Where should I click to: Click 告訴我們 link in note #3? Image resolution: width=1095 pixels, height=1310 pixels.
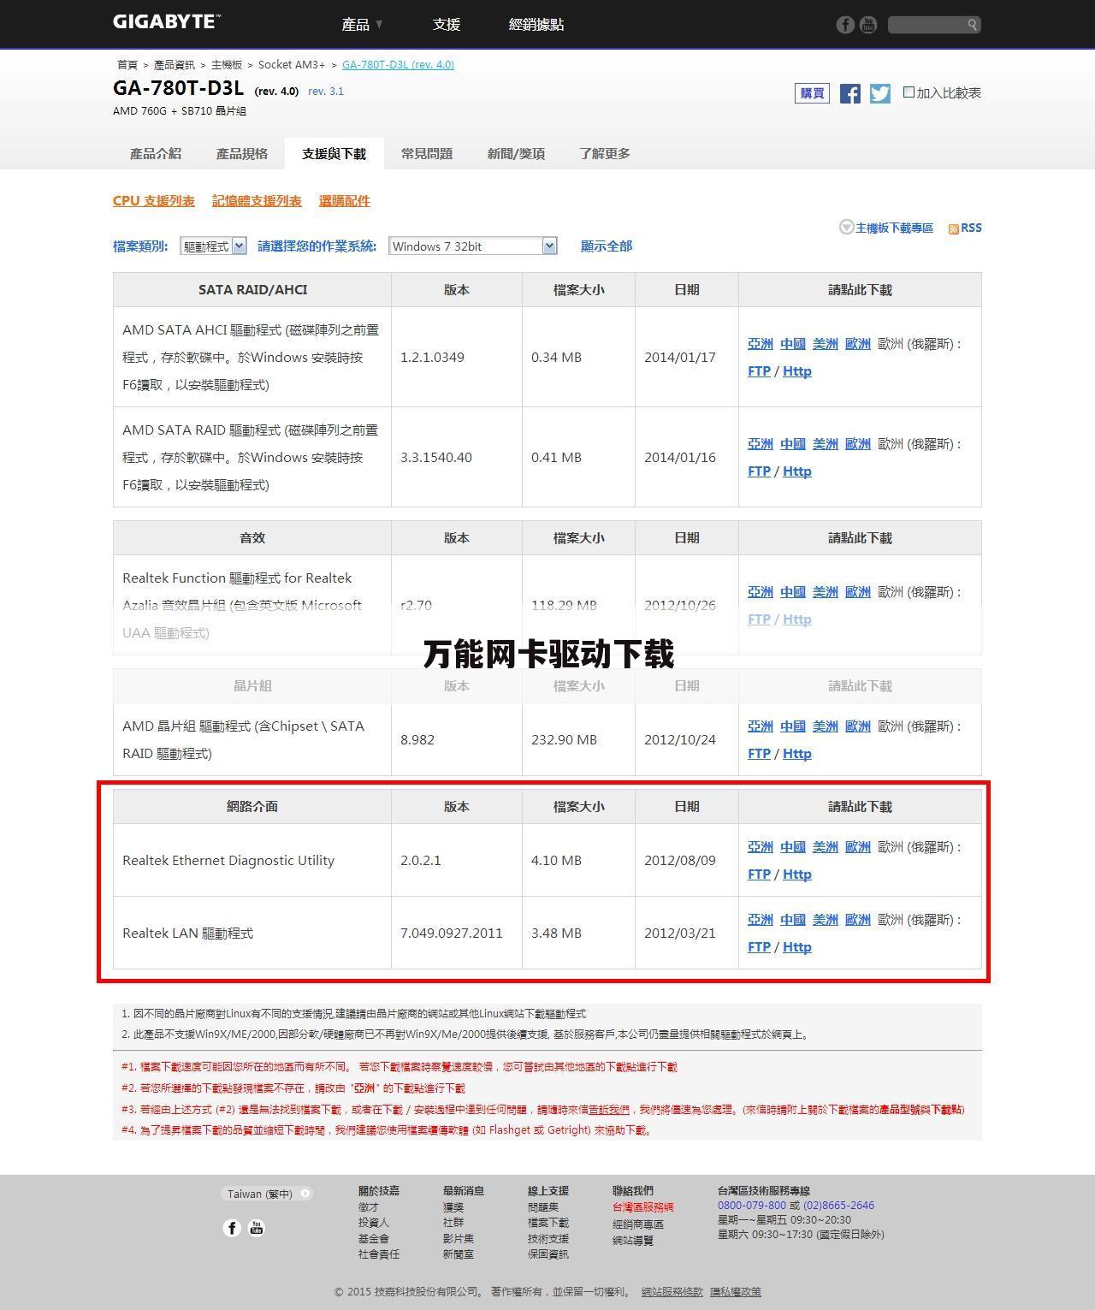click(x=608, y=1110)
